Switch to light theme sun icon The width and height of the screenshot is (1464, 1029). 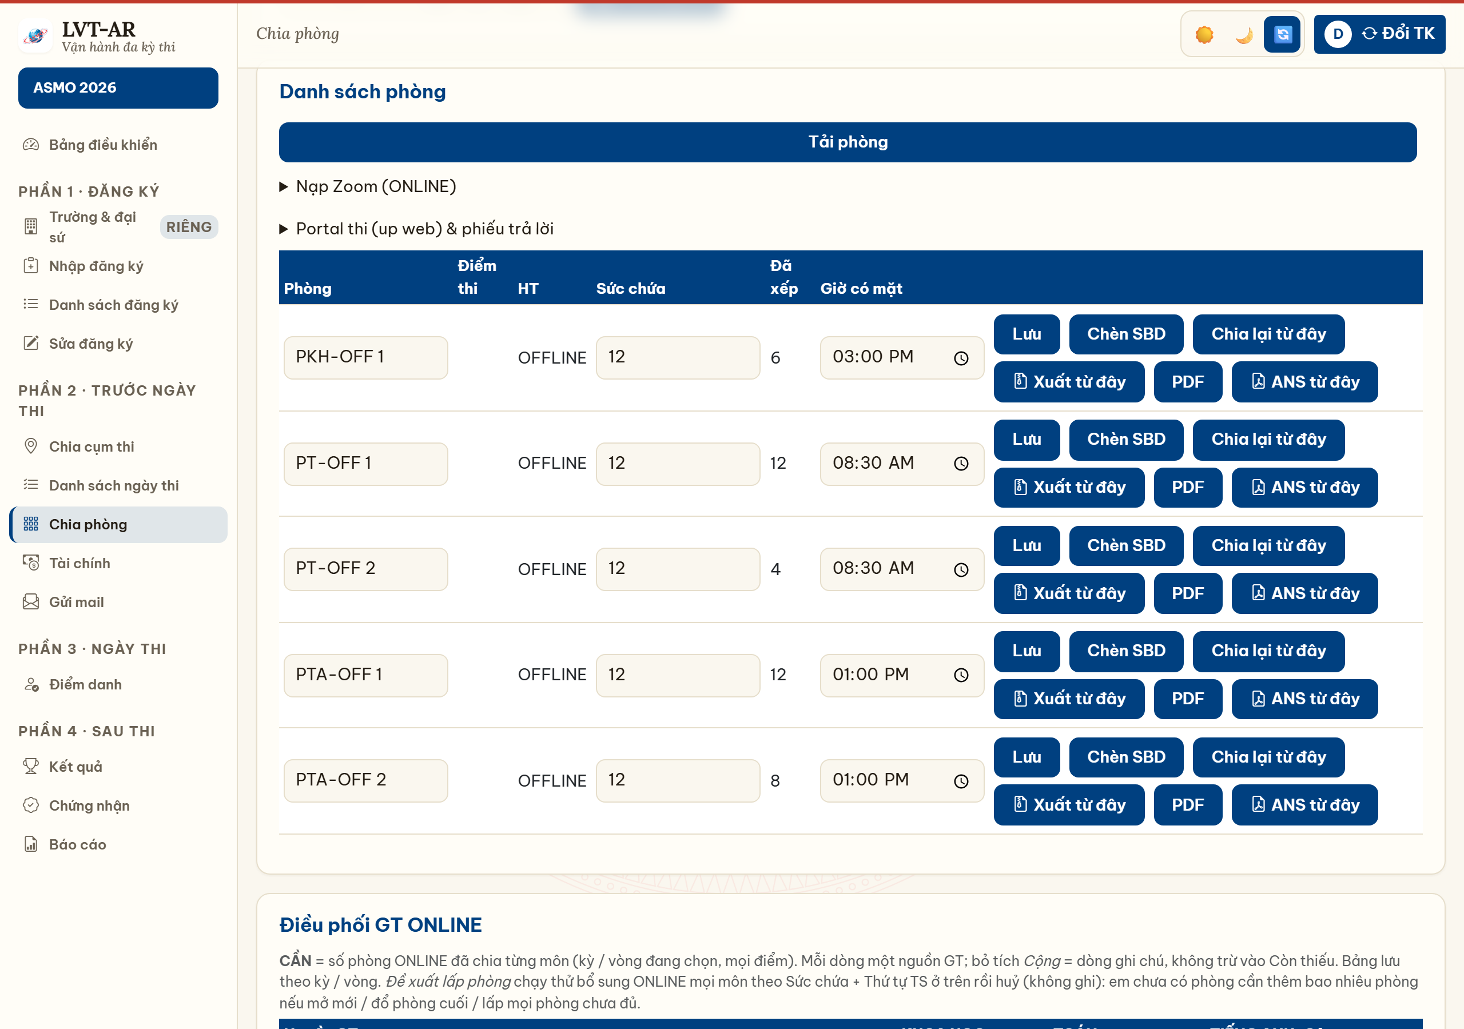[x=1204, y=34]
